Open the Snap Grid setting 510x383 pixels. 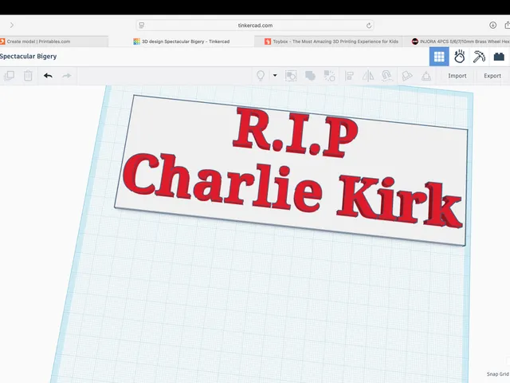click(497, 374)
